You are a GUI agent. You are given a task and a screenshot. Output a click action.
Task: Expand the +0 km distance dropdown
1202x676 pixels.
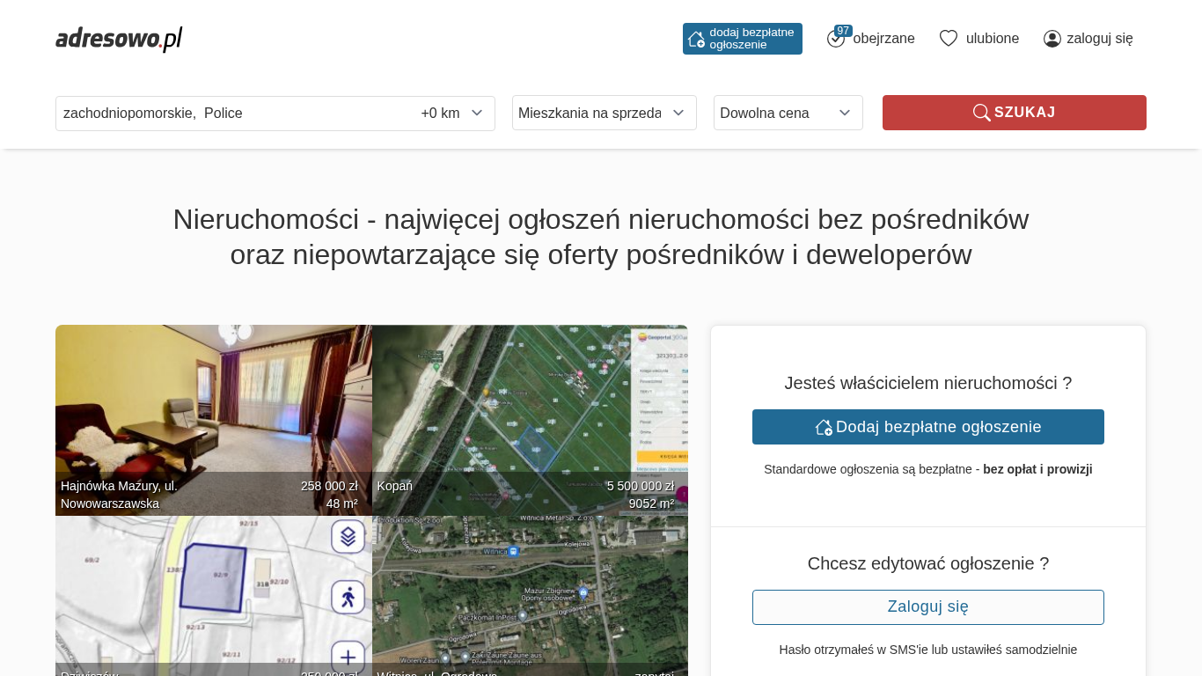(452, 114)
